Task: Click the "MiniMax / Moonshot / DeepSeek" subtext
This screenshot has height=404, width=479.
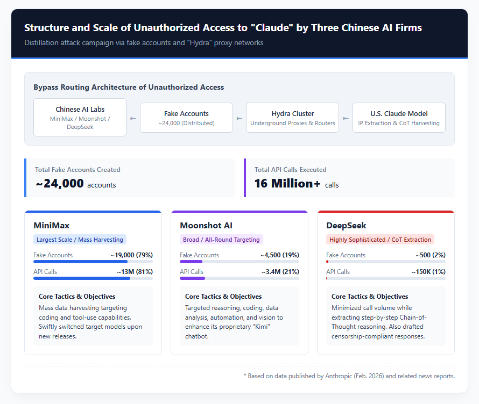Action: point(80,123)
